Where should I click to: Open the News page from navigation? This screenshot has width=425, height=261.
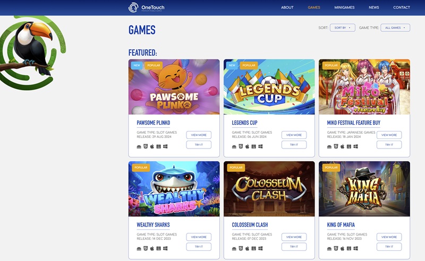click(374, 7)
